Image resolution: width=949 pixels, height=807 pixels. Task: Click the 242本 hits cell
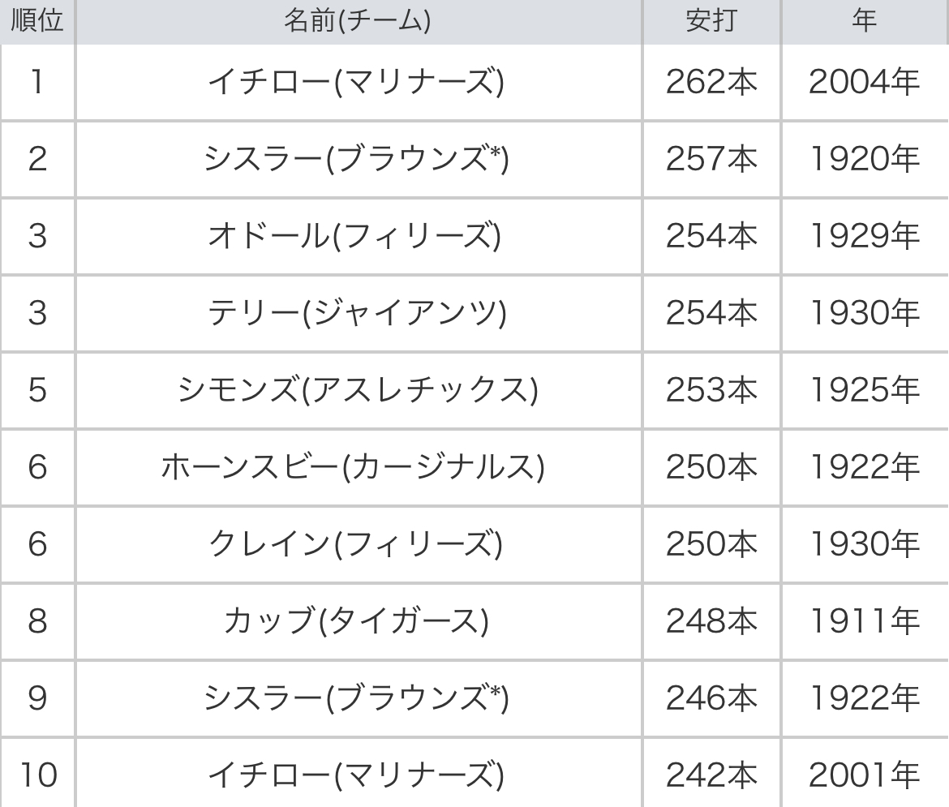[711, 775]
